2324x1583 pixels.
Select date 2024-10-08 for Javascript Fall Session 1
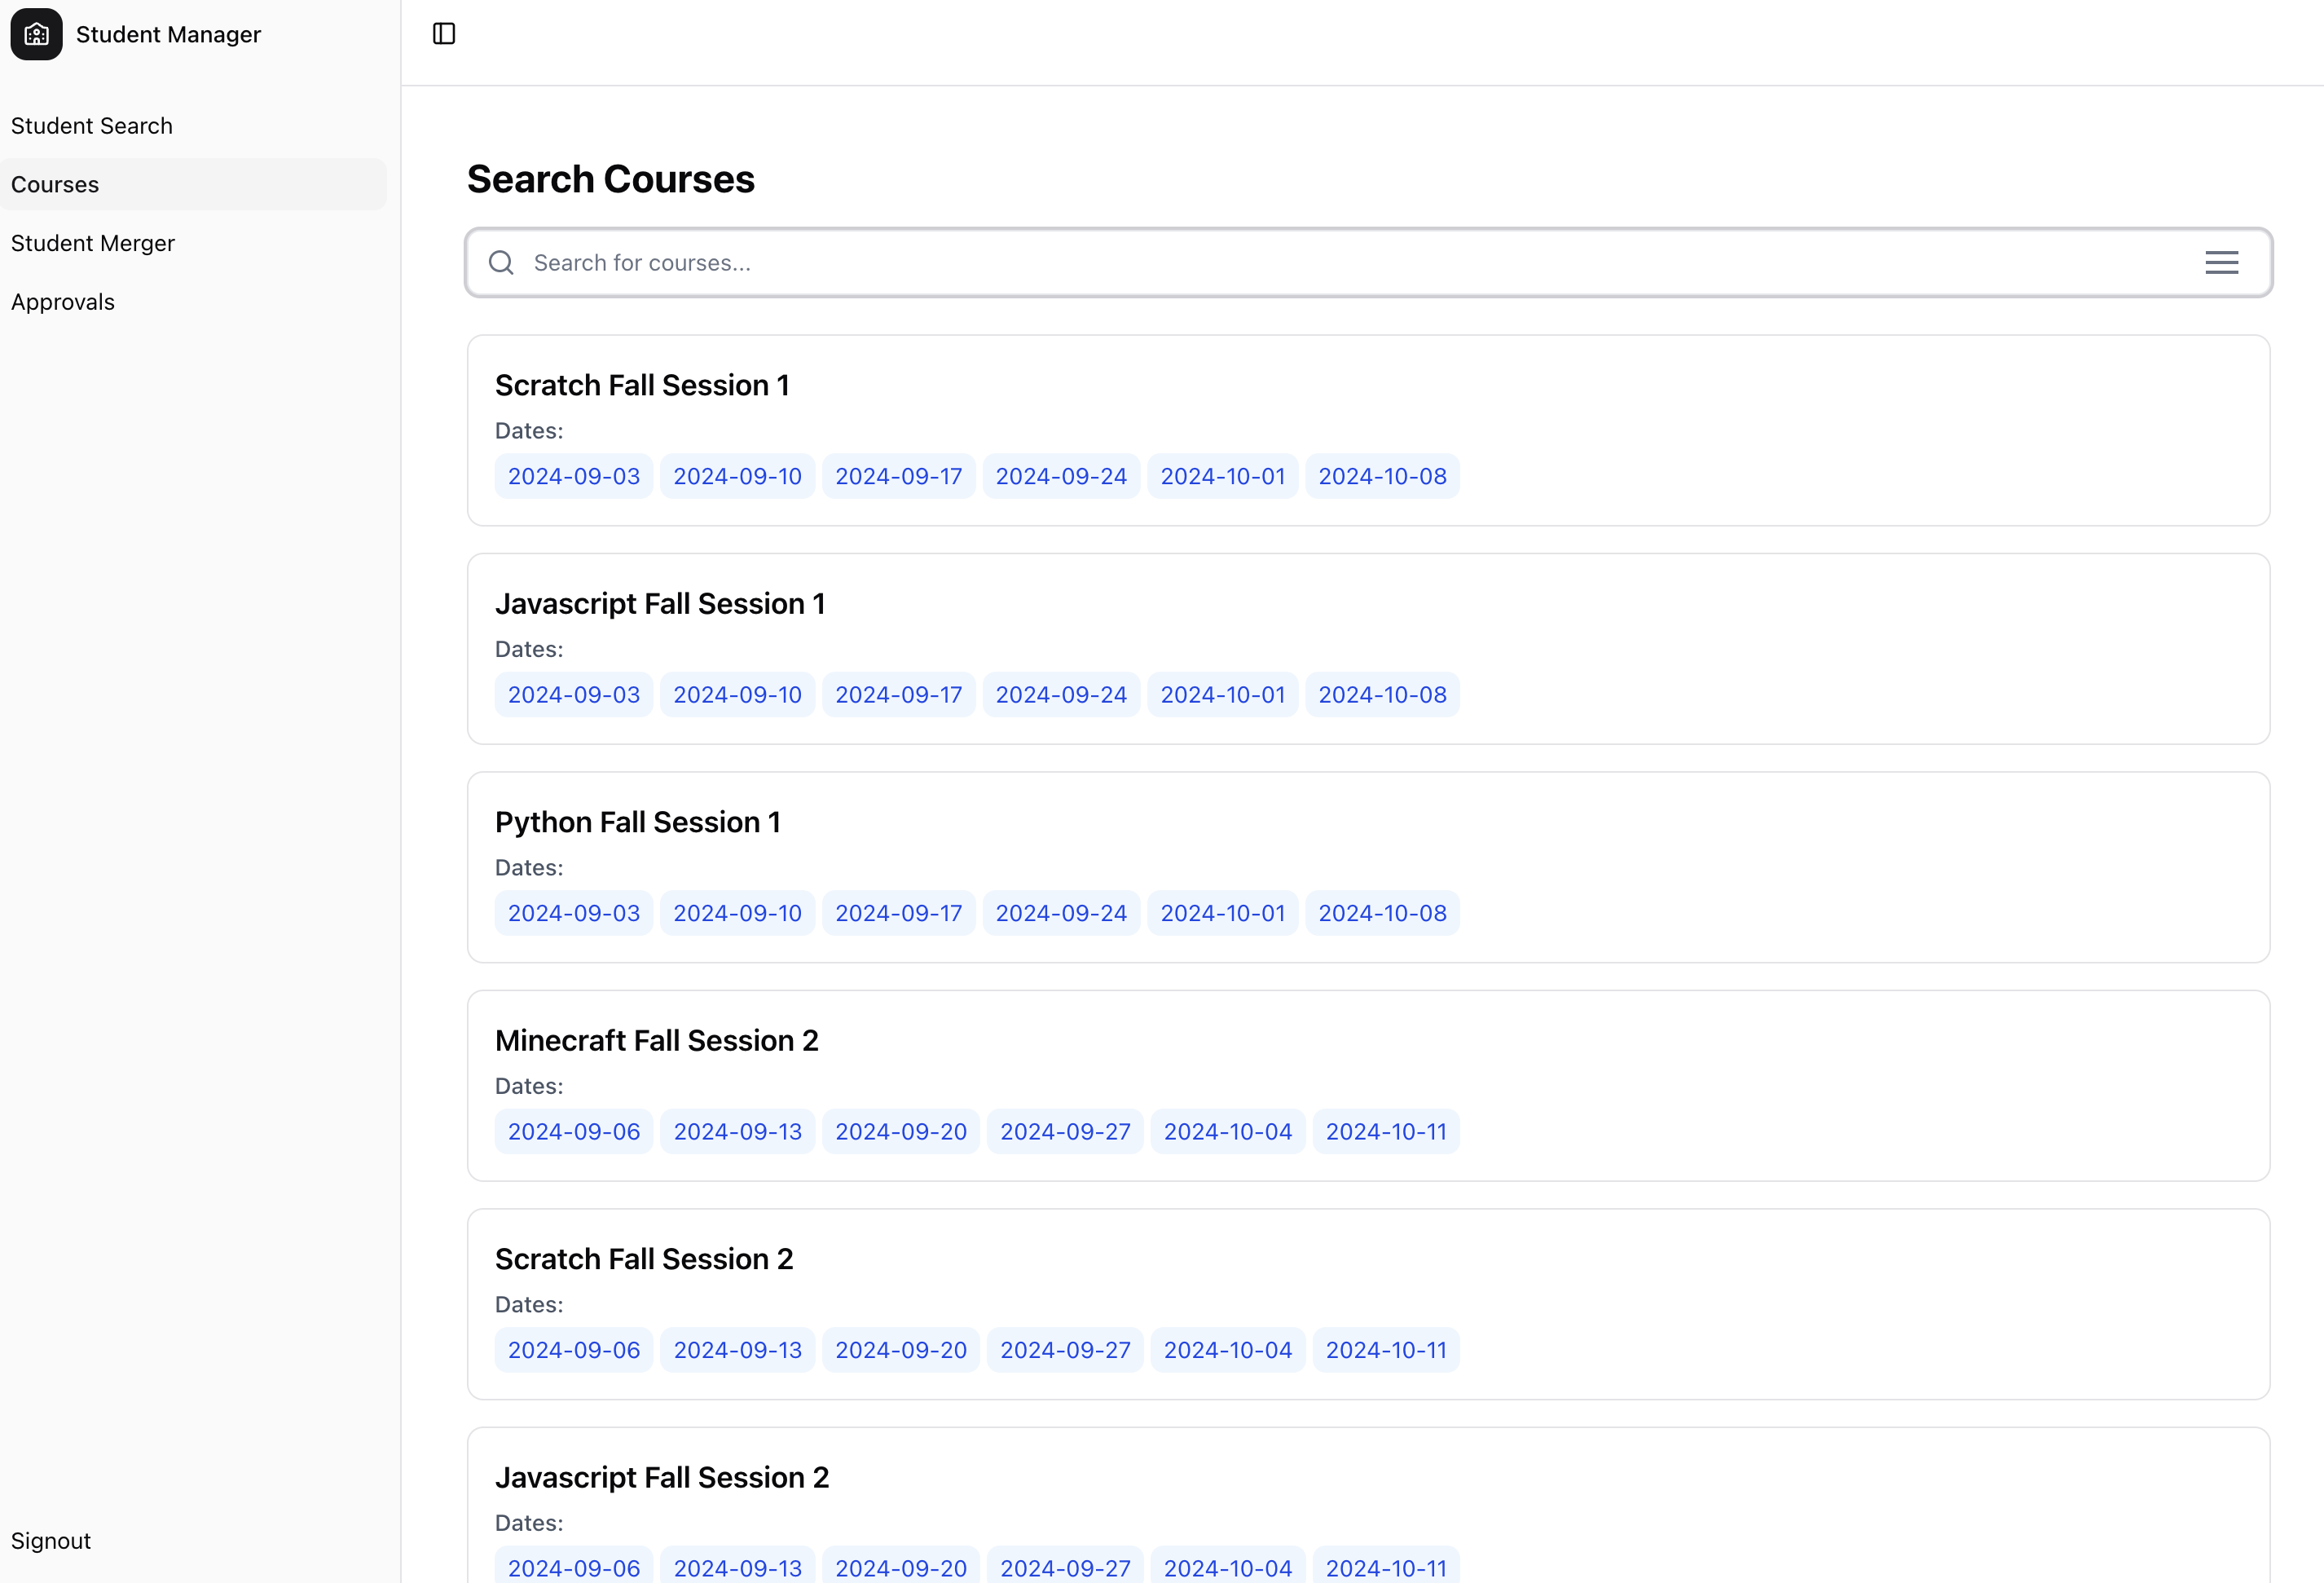tap(1382, 694)
